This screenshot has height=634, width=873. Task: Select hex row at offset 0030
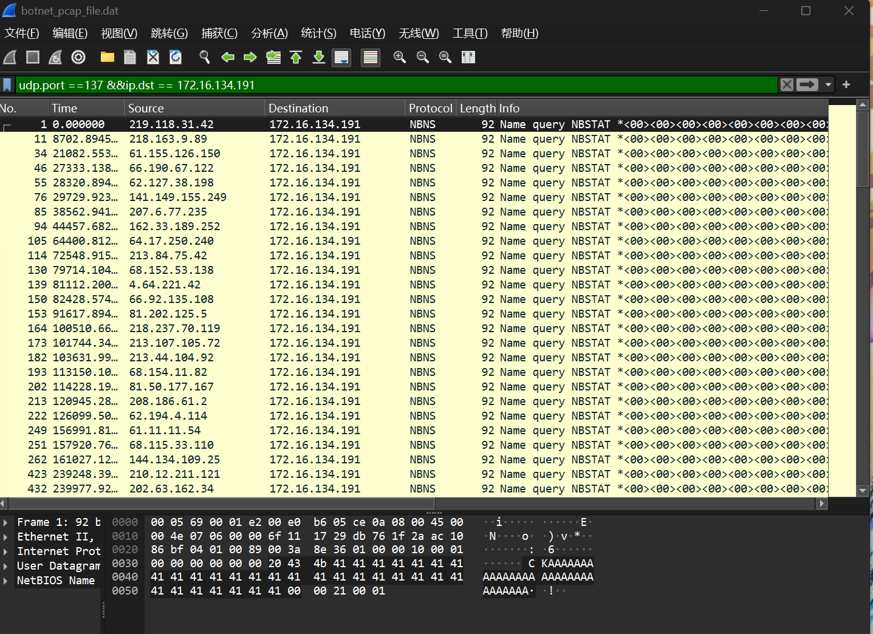click(352, 564)
